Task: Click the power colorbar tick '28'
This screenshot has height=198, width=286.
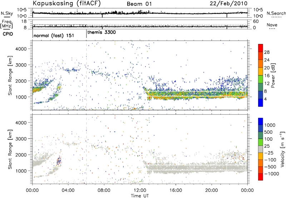Action: (267, 52)
